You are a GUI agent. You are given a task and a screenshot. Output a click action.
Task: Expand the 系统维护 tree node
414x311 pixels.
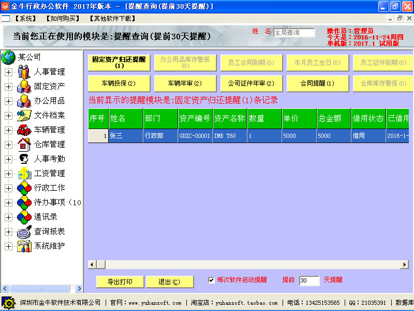8,246
